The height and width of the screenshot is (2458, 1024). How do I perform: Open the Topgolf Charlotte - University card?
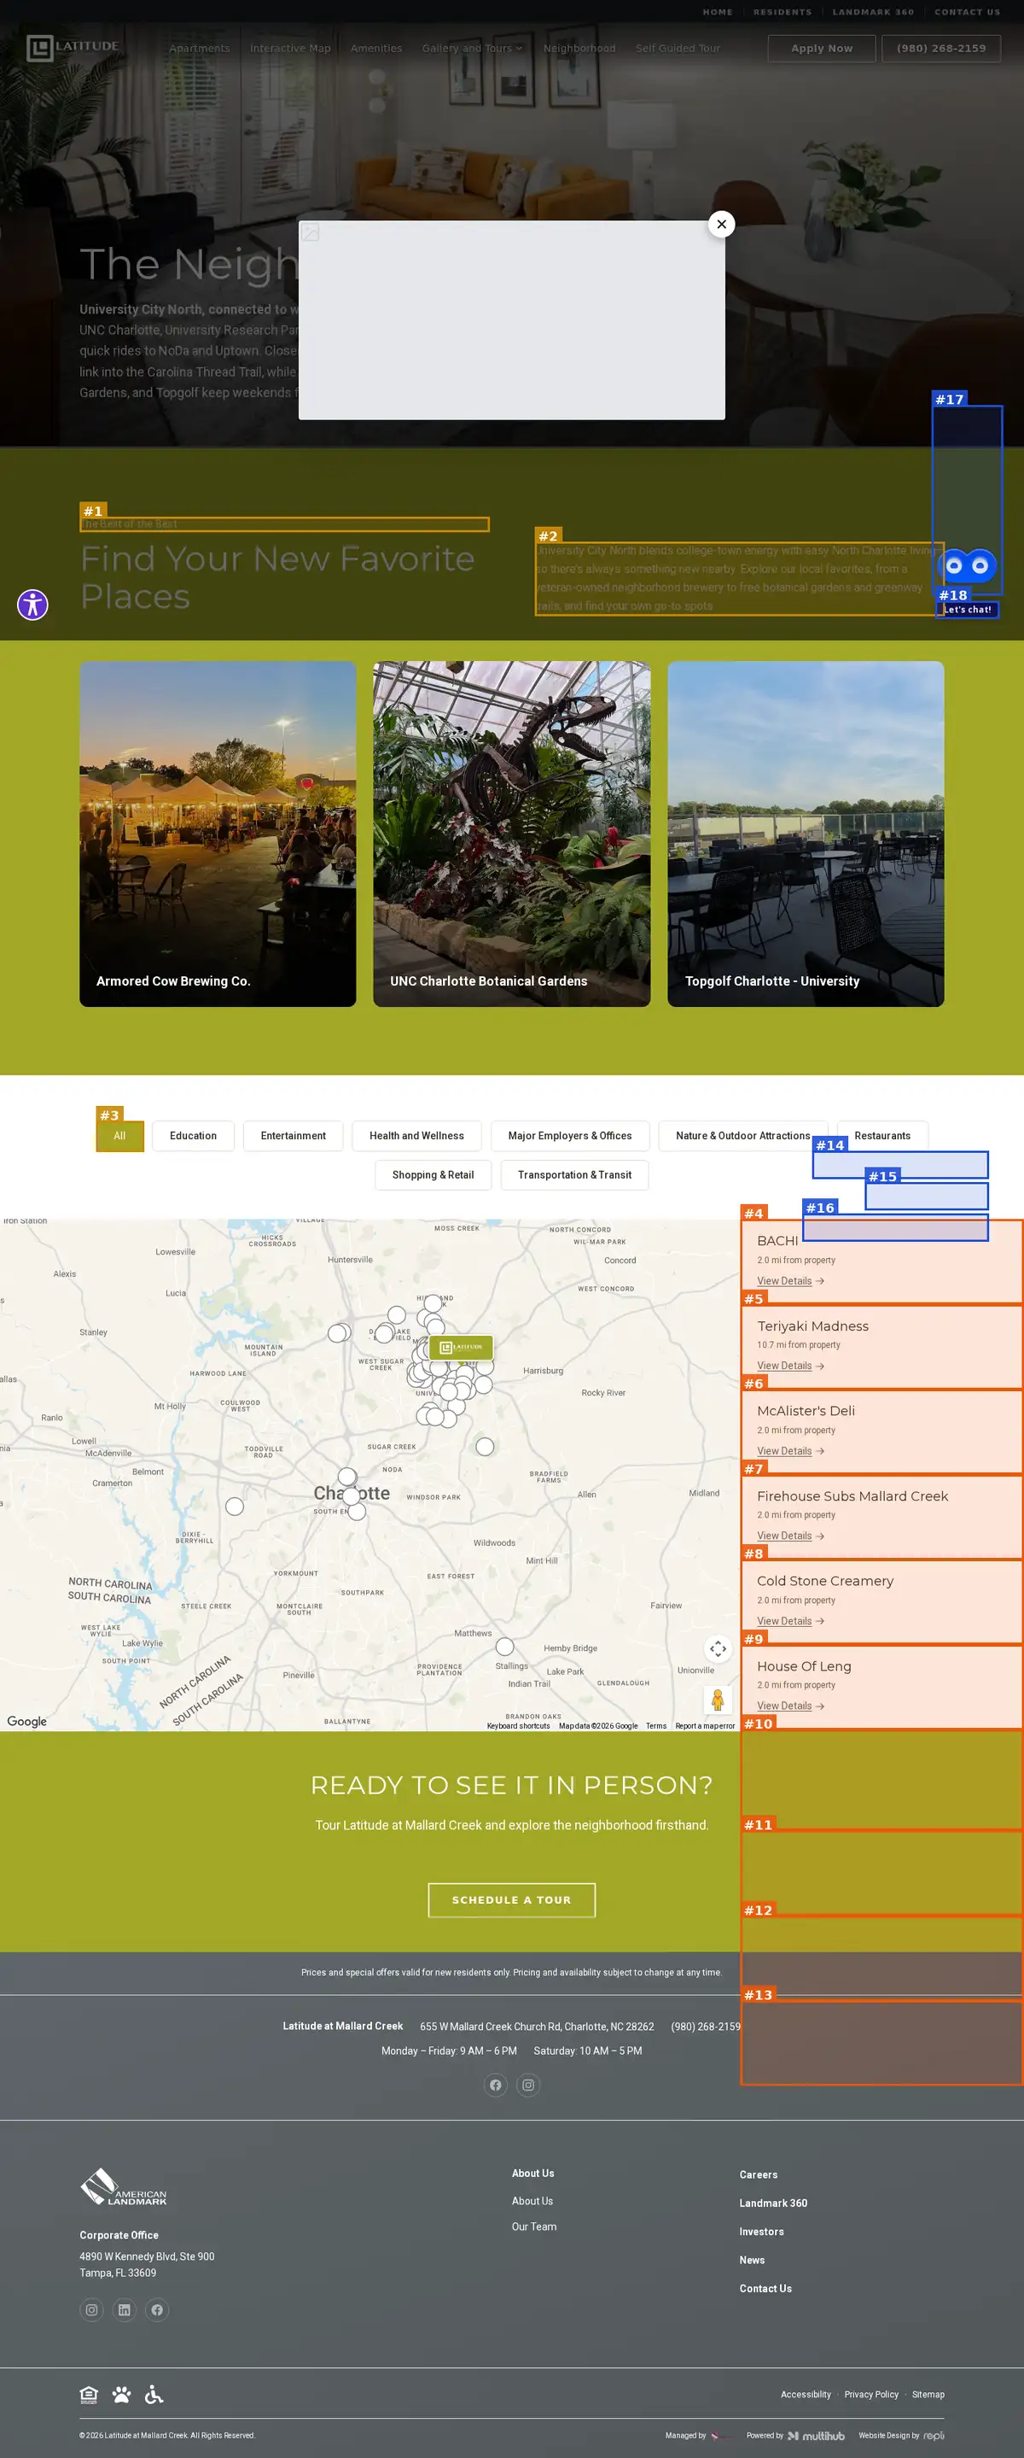(x=806, y=833)
